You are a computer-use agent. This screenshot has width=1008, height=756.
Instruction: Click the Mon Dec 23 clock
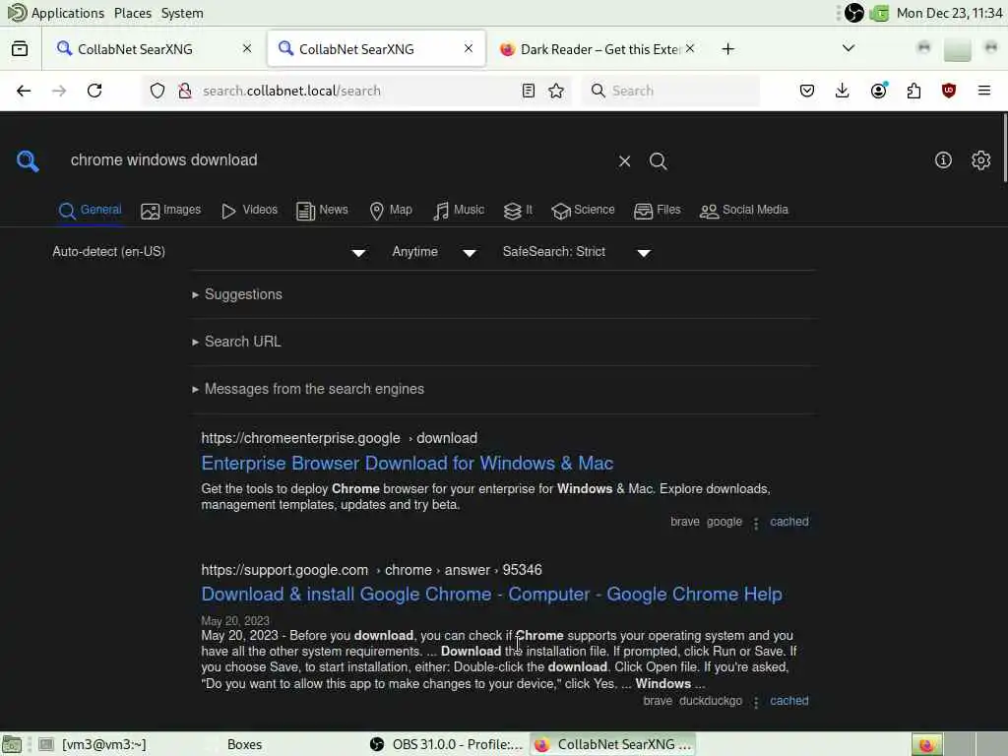point(949,13)
